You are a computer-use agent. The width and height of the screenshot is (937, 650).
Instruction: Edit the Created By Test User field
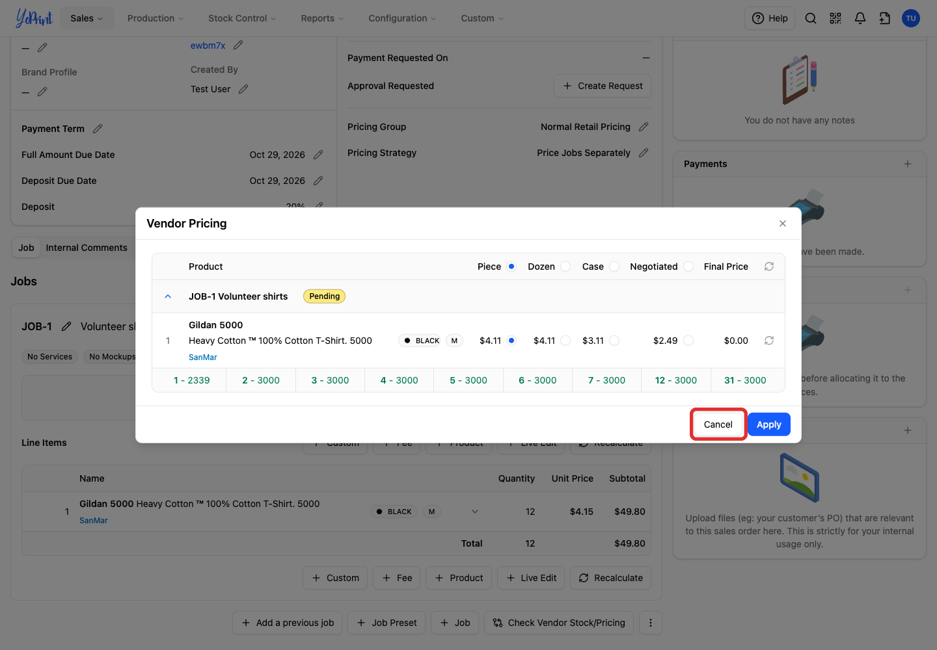(x=243, y=89)
